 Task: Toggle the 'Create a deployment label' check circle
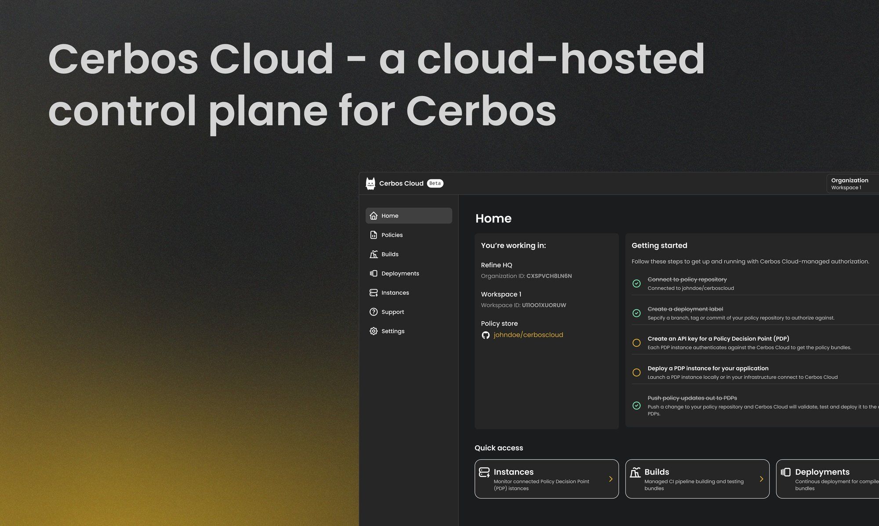[x=636, y=313]
